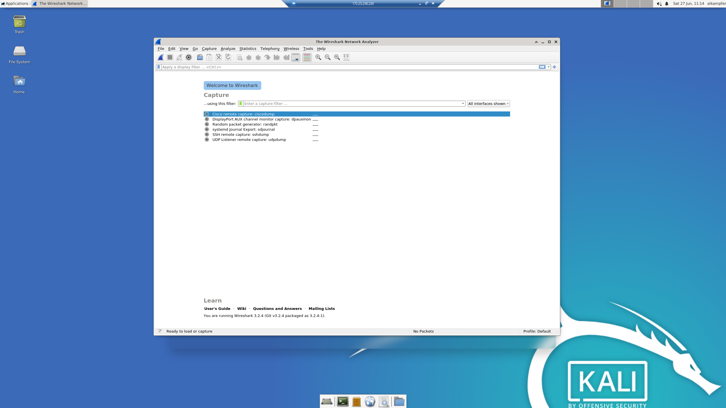Image resolution: width=726 pixels, height=408 pixels.
Task: Go back in packet history arrow
Action: (x=249, y=58)
